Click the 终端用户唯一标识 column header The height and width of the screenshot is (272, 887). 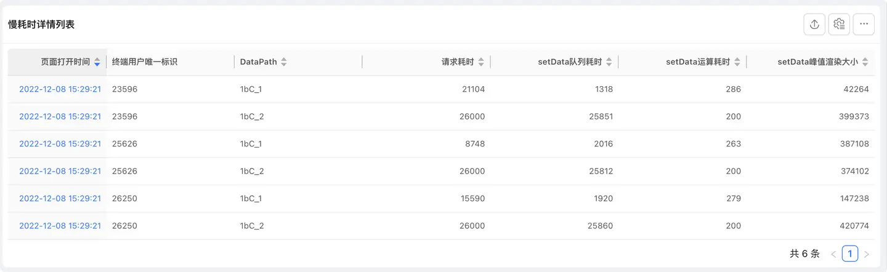tap(145, 62)
